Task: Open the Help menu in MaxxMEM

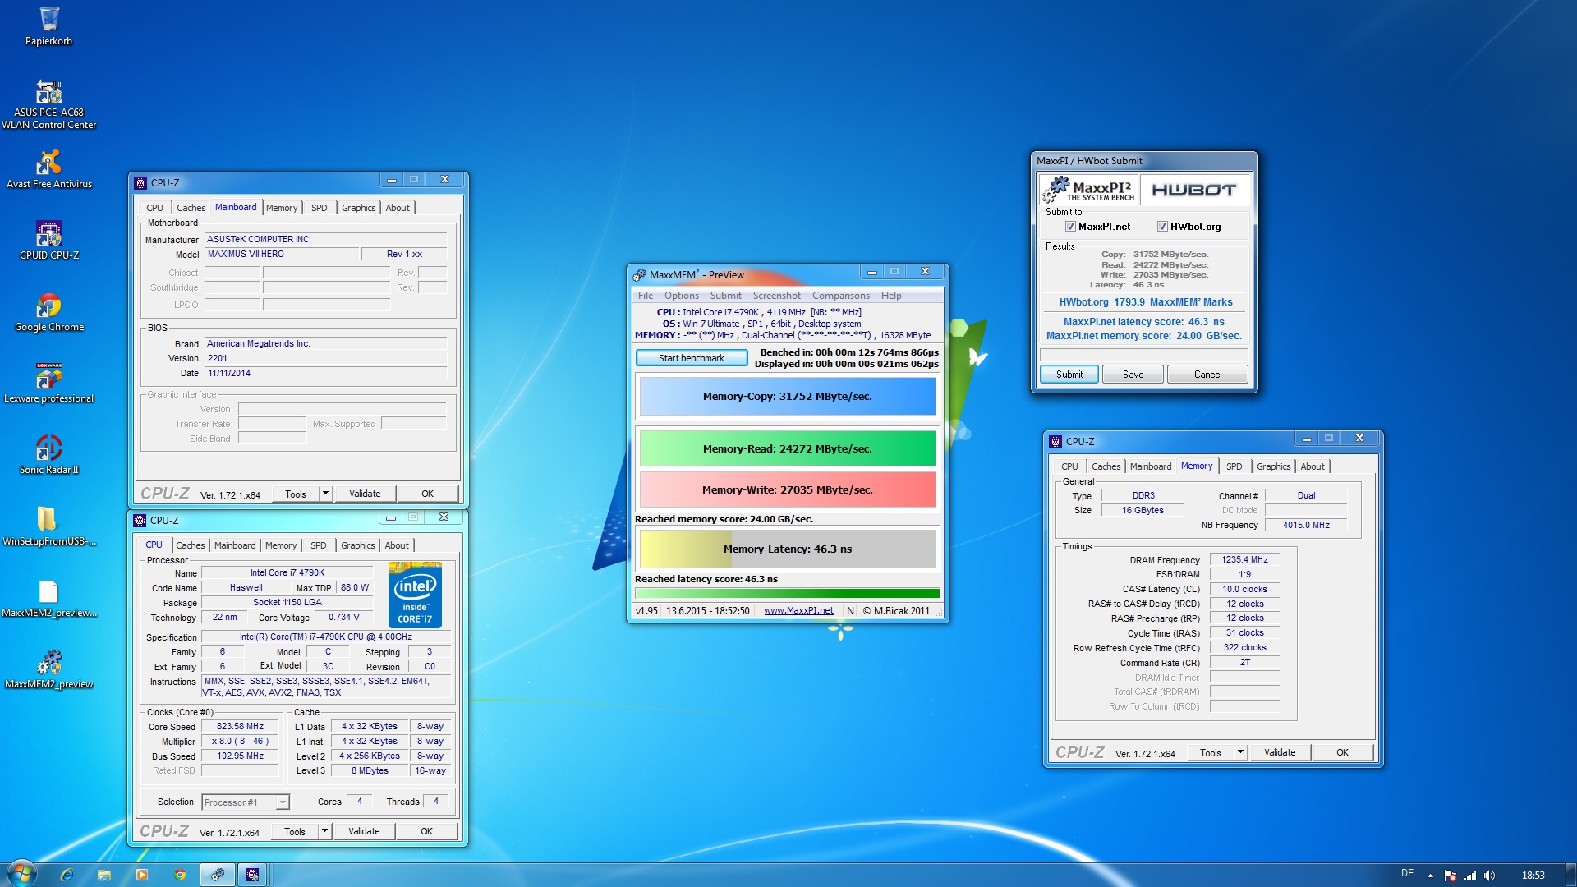Action: click(x=891, y=296)
